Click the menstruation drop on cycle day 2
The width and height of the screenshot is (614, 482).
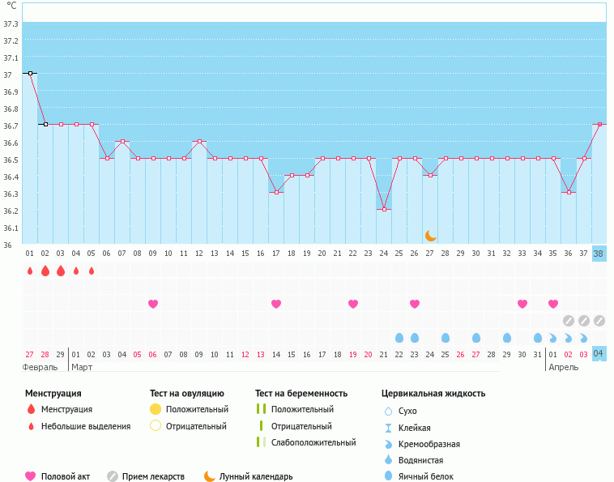coord(45,271)
